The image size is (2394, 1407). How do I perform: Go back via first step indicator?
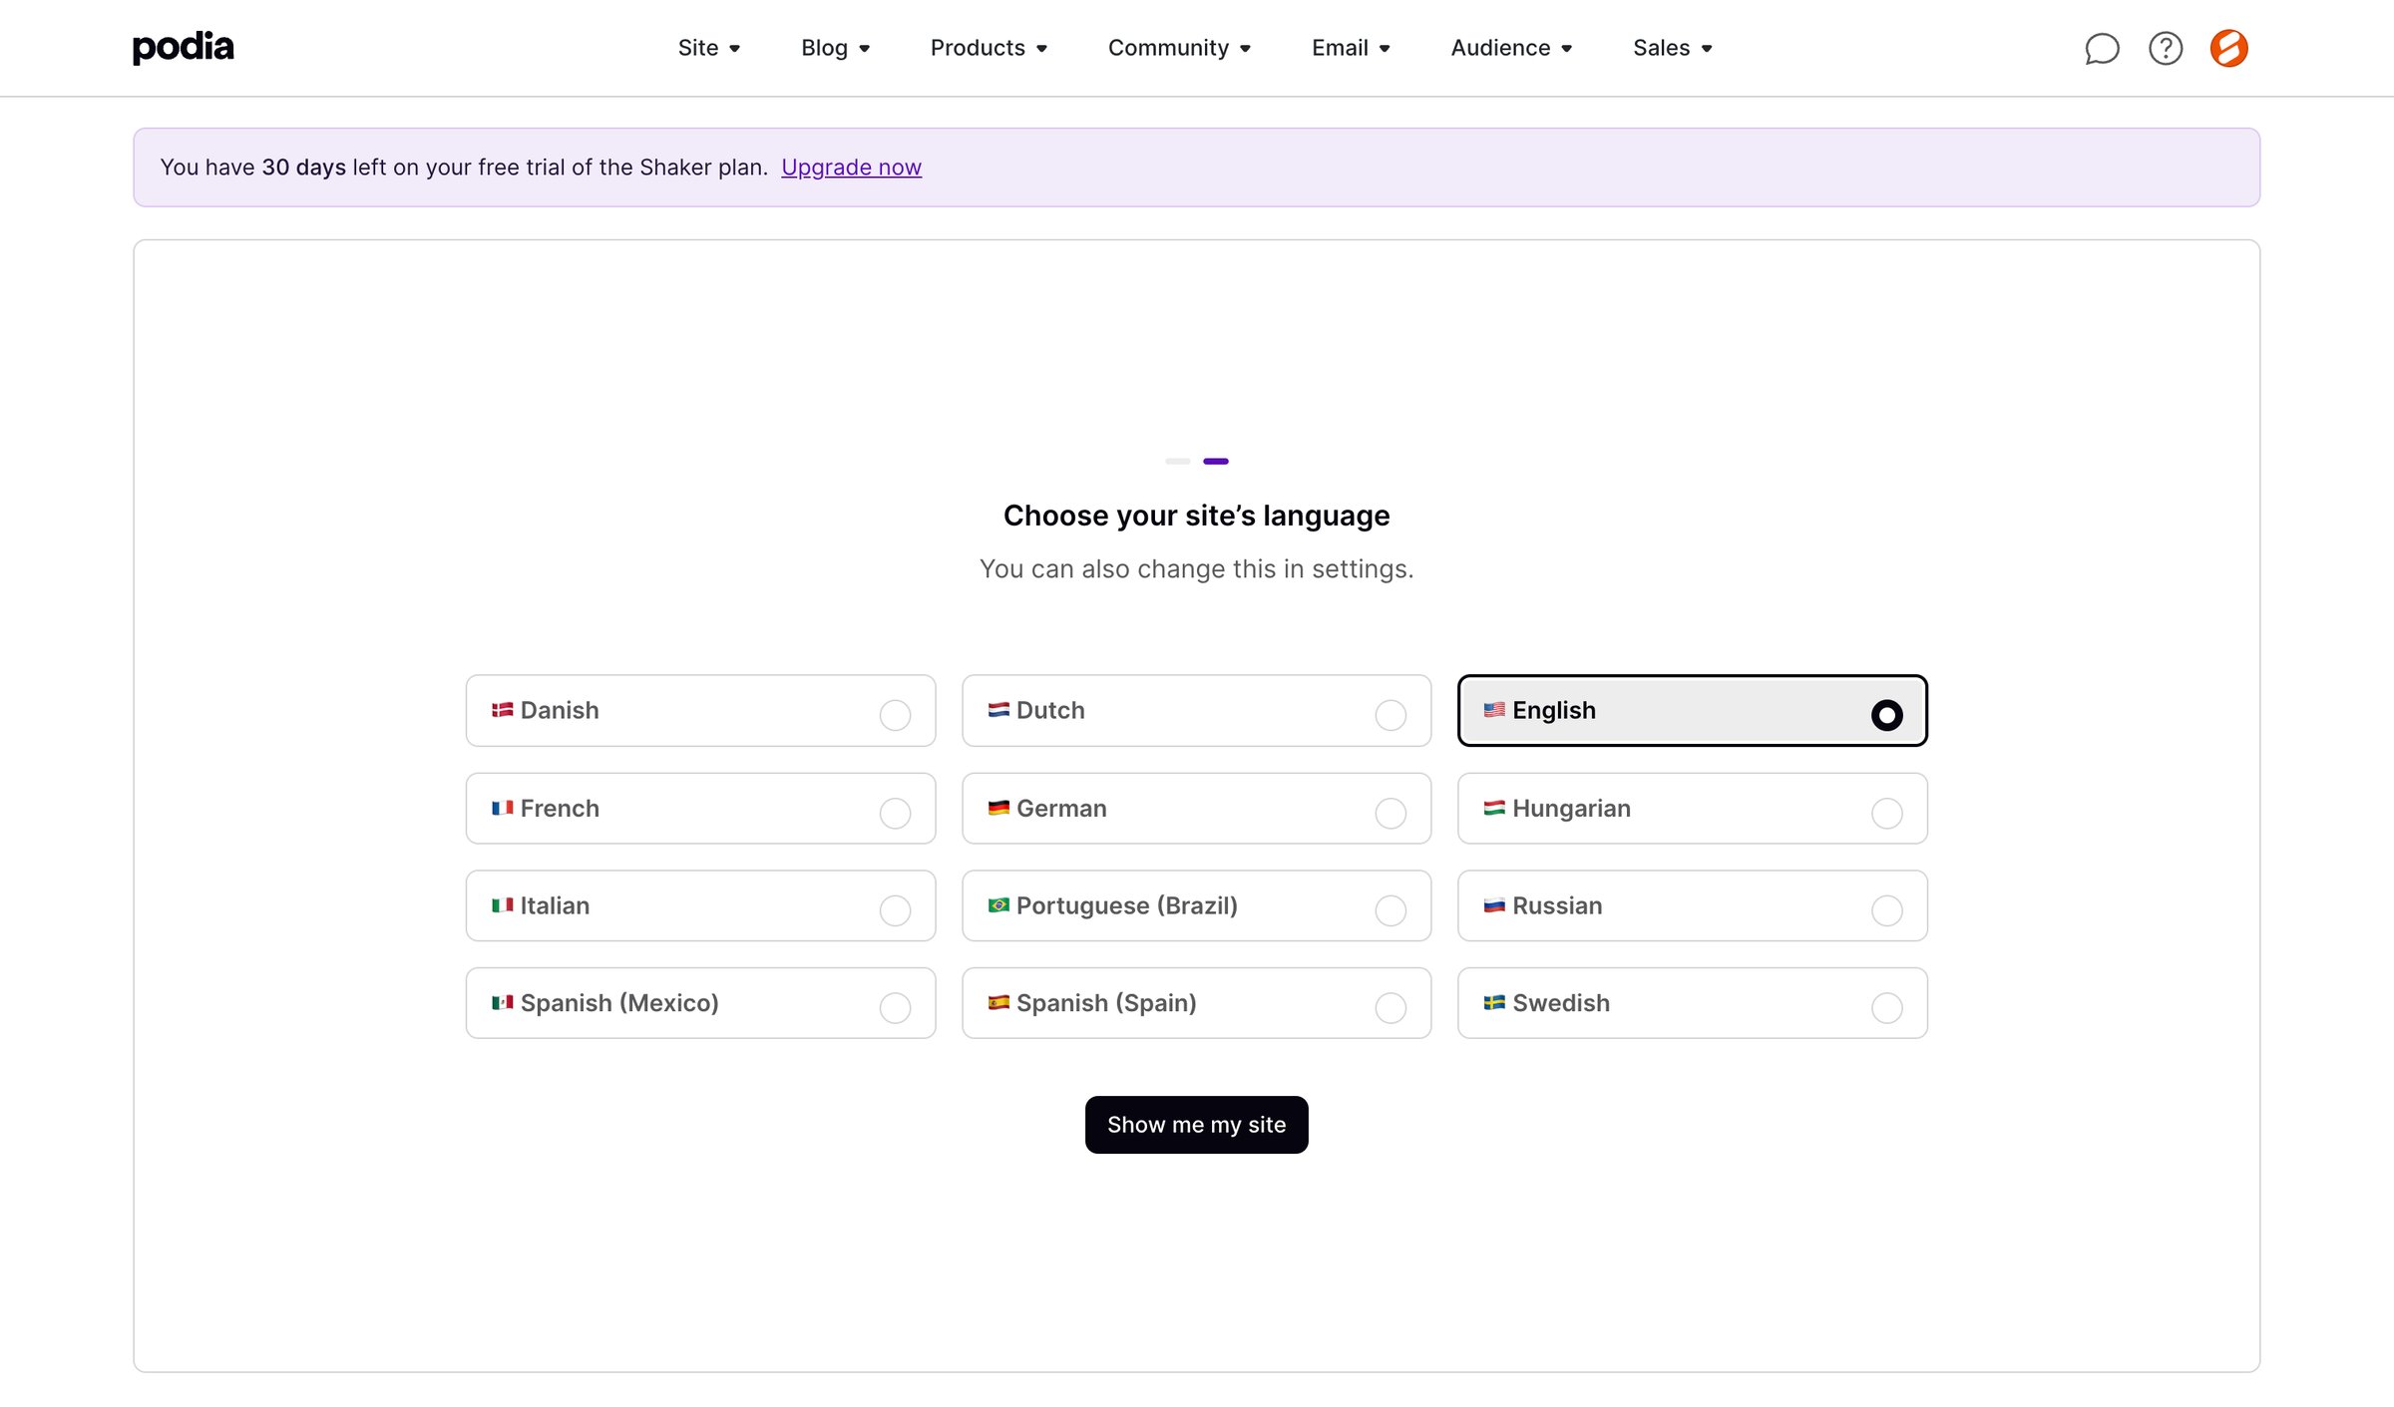[1178, 461]
